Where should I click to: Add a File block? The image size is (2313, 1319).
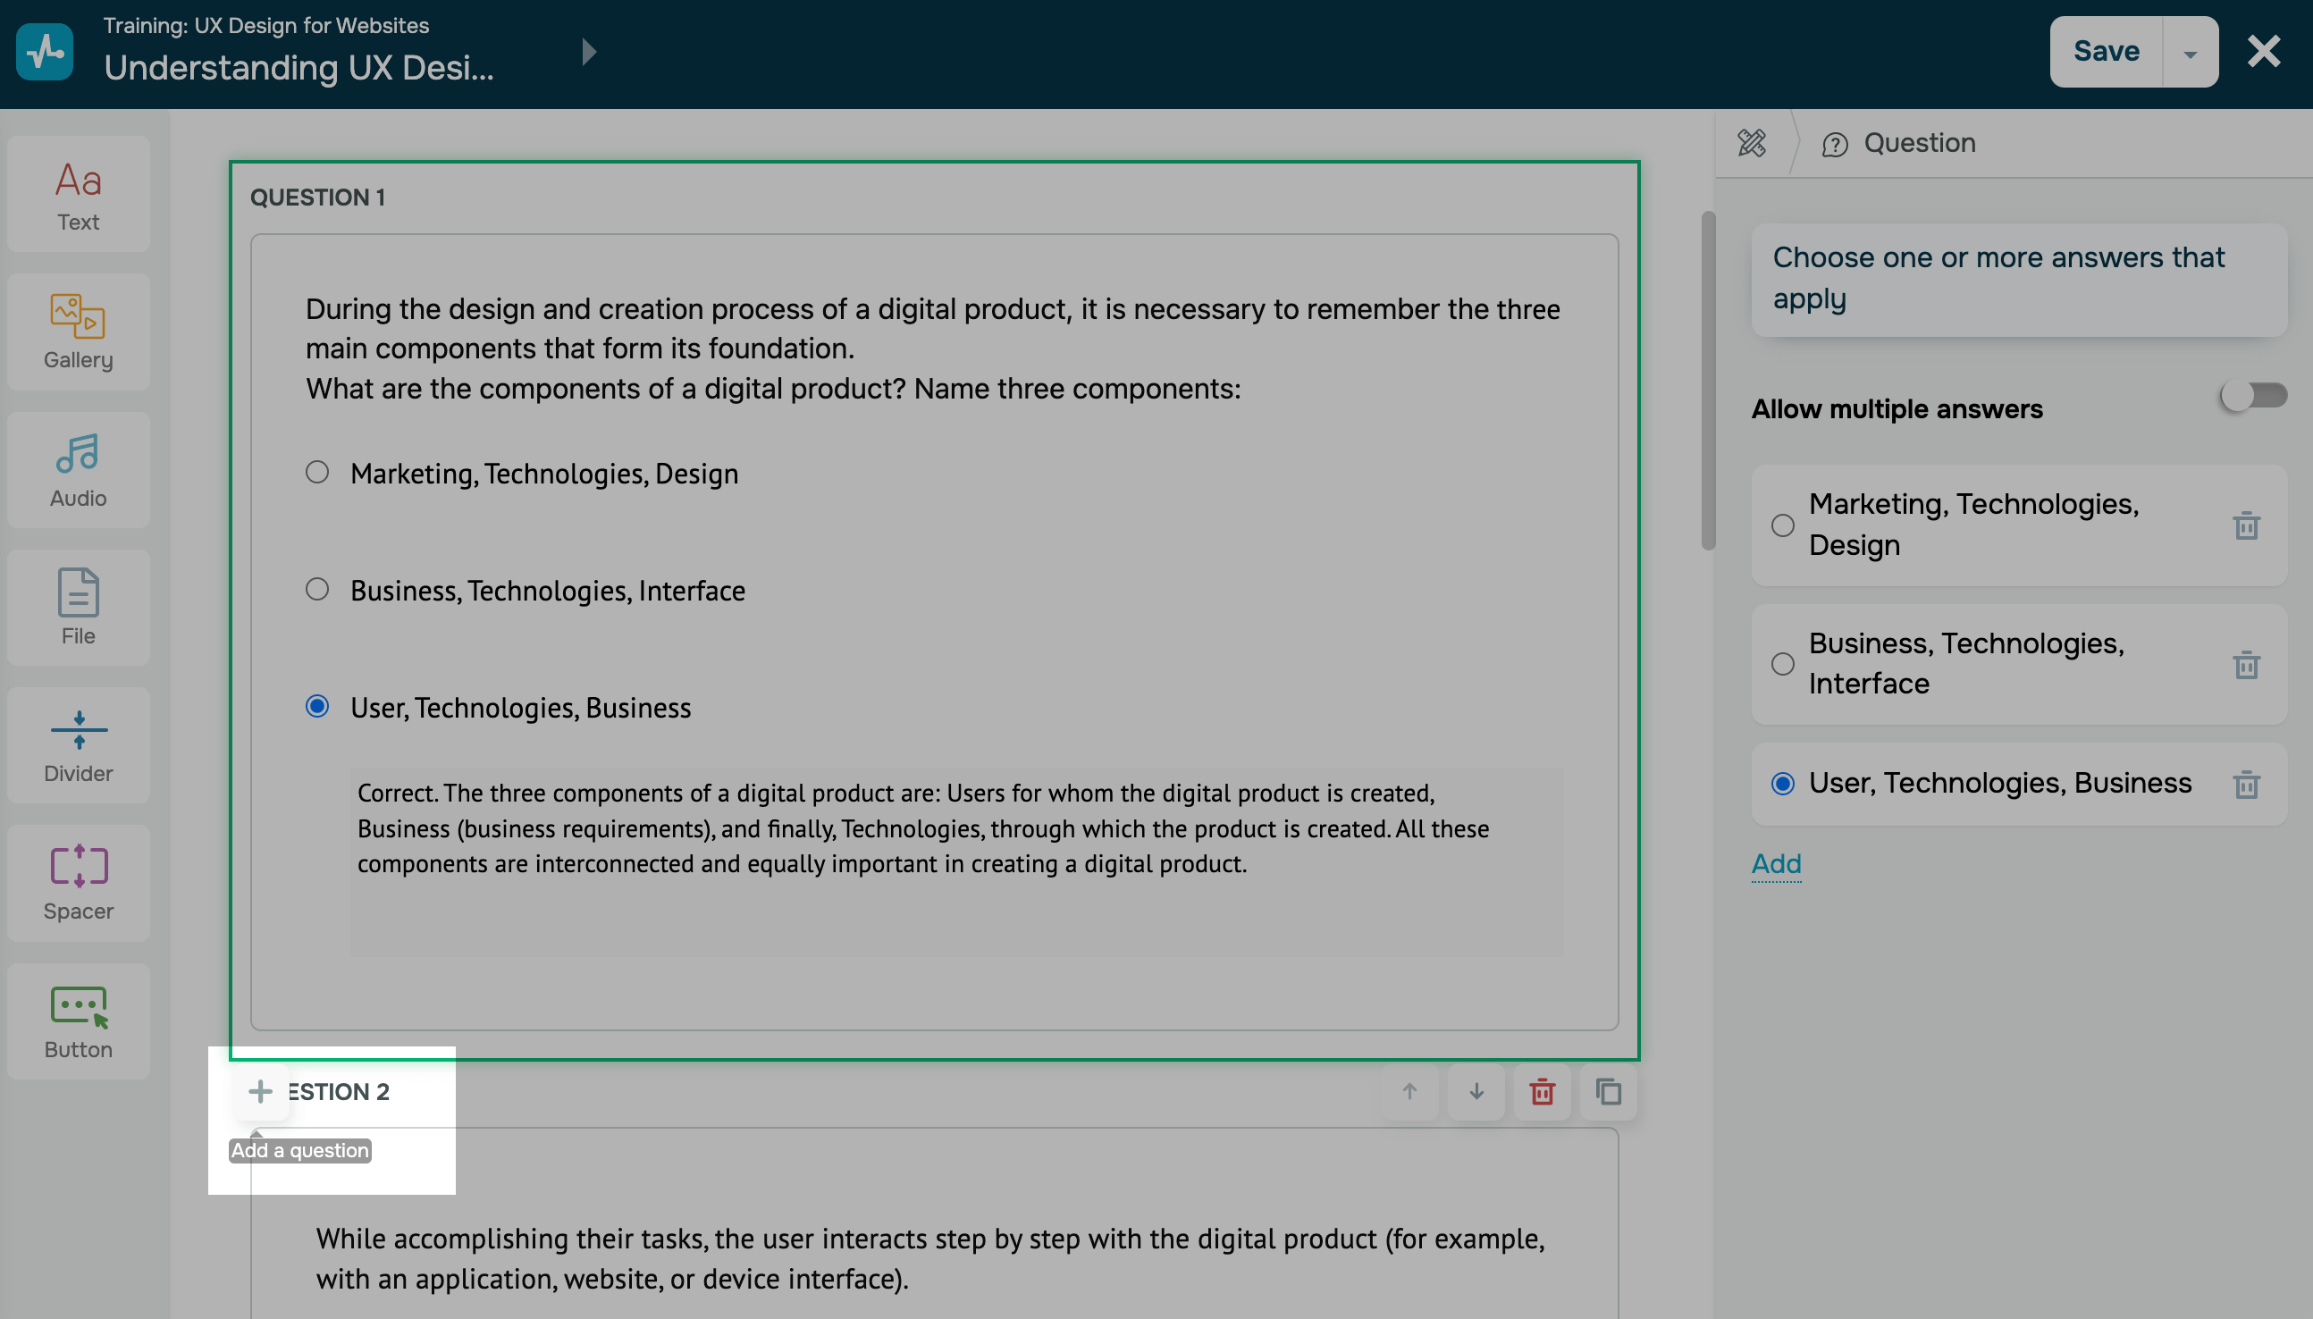[79, 608]
